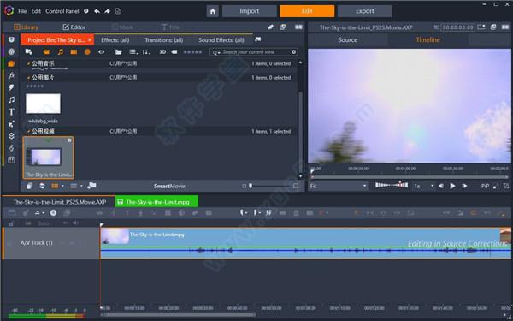This screenshot has width=513, height=321.
Task: Select the whitebg_wide image thumbnail
Action: pyautogui.click(x=44, y=104)
